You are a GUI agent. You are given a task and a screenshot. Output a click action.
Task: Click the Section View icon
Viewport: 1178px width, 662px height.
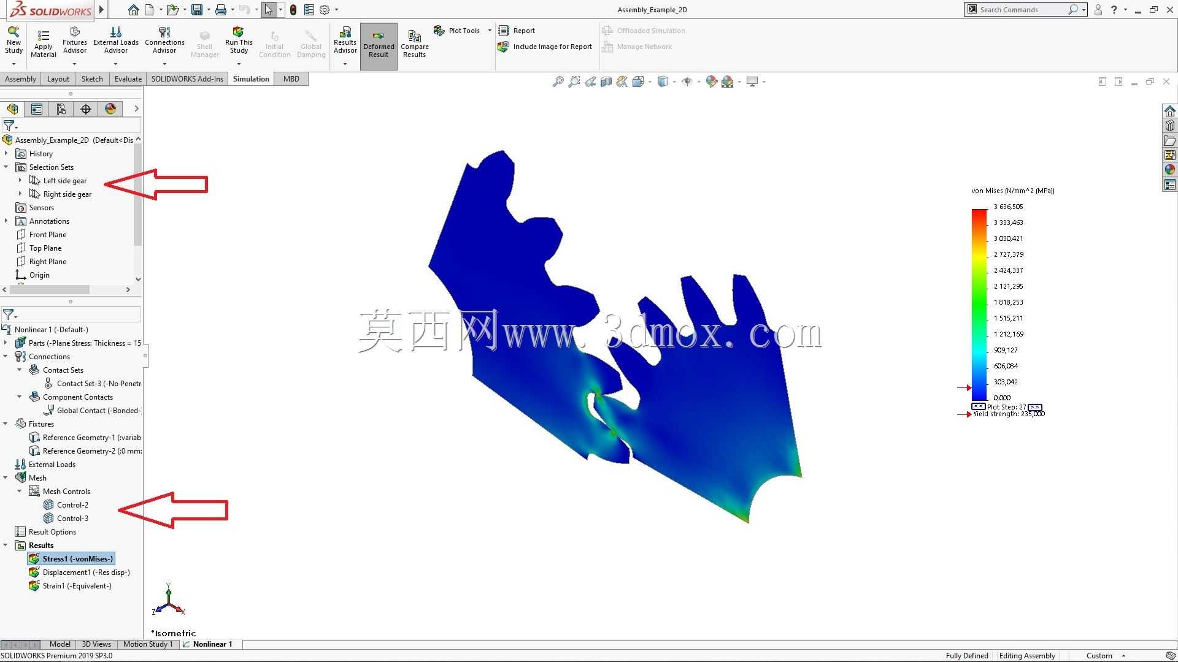pyautogui.click(x=606, y=82)
